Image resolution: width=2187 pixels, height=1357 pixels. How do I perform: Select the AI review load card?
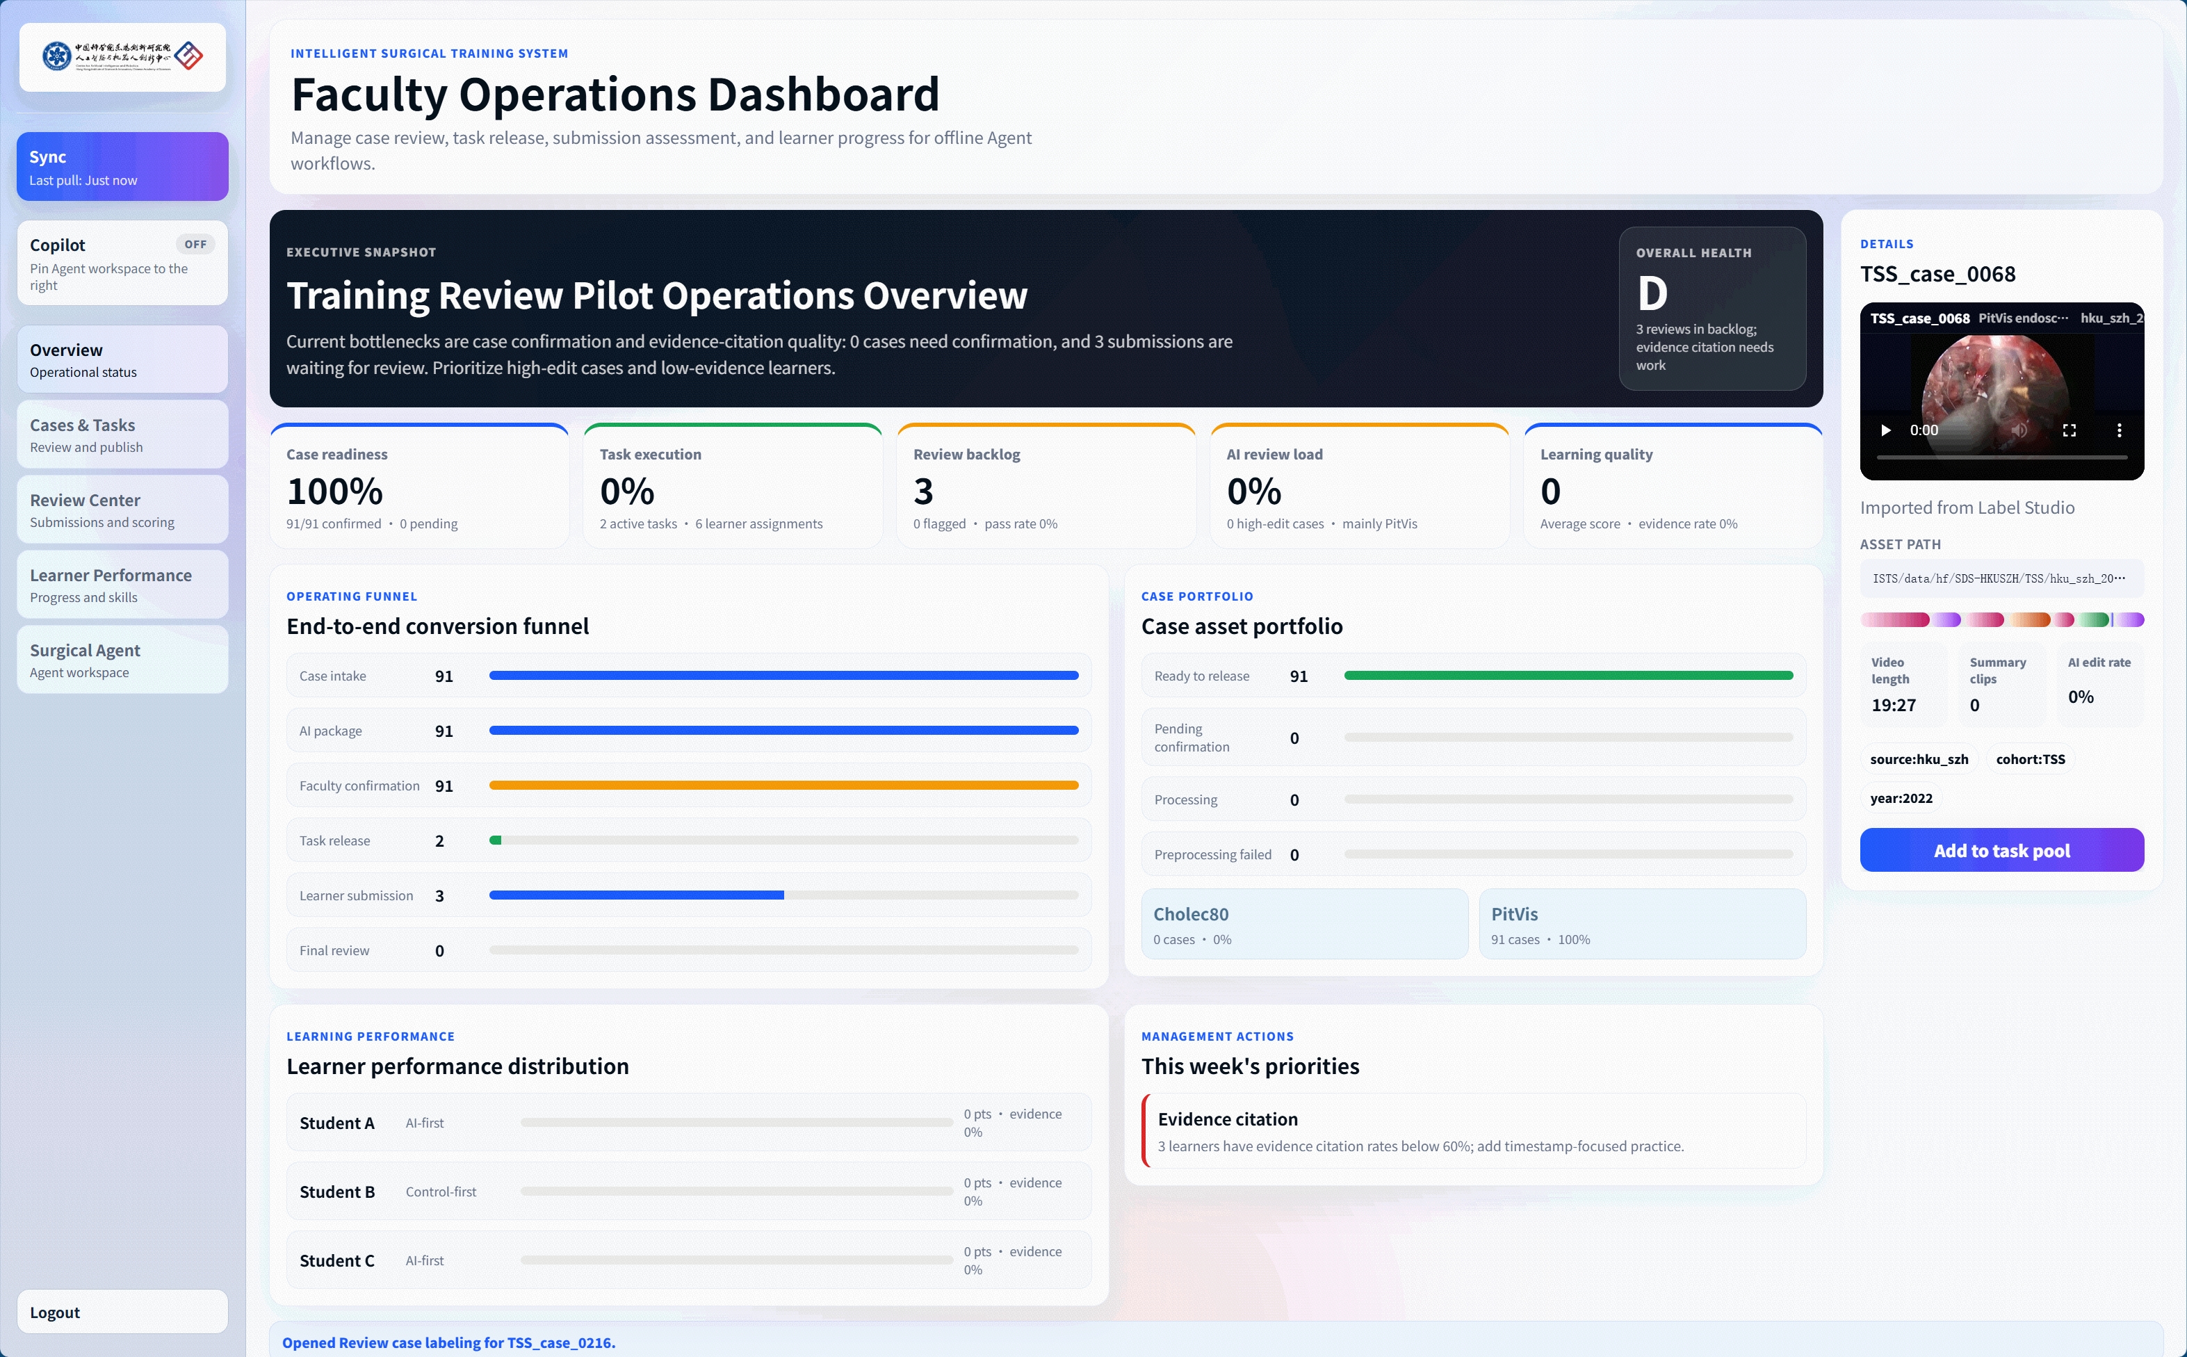tap(1360, 485)
